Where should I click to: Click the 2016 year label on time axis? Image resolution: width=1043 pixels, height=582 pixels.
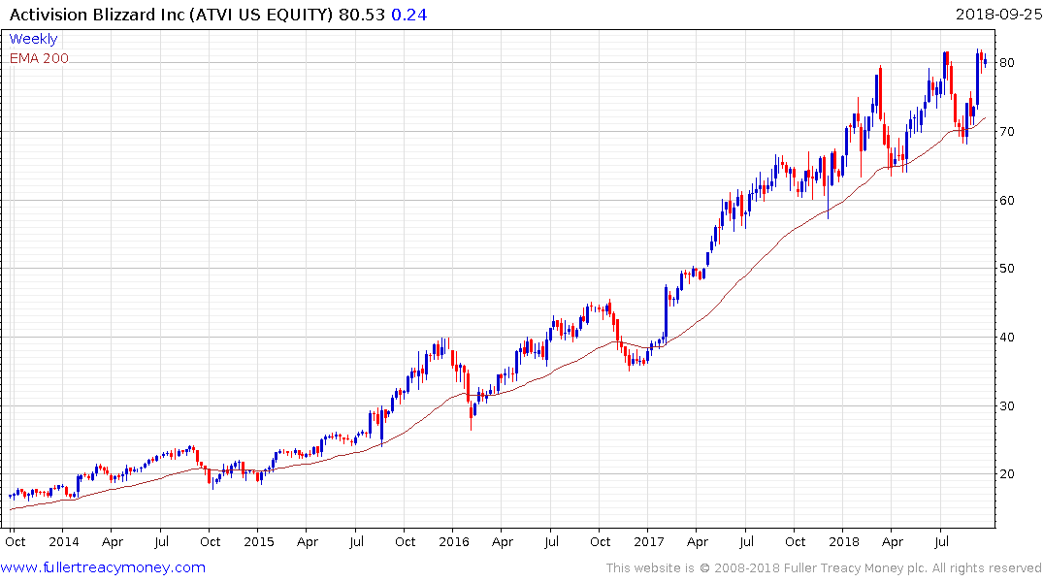pyautogui.click(x=454, y=541)
